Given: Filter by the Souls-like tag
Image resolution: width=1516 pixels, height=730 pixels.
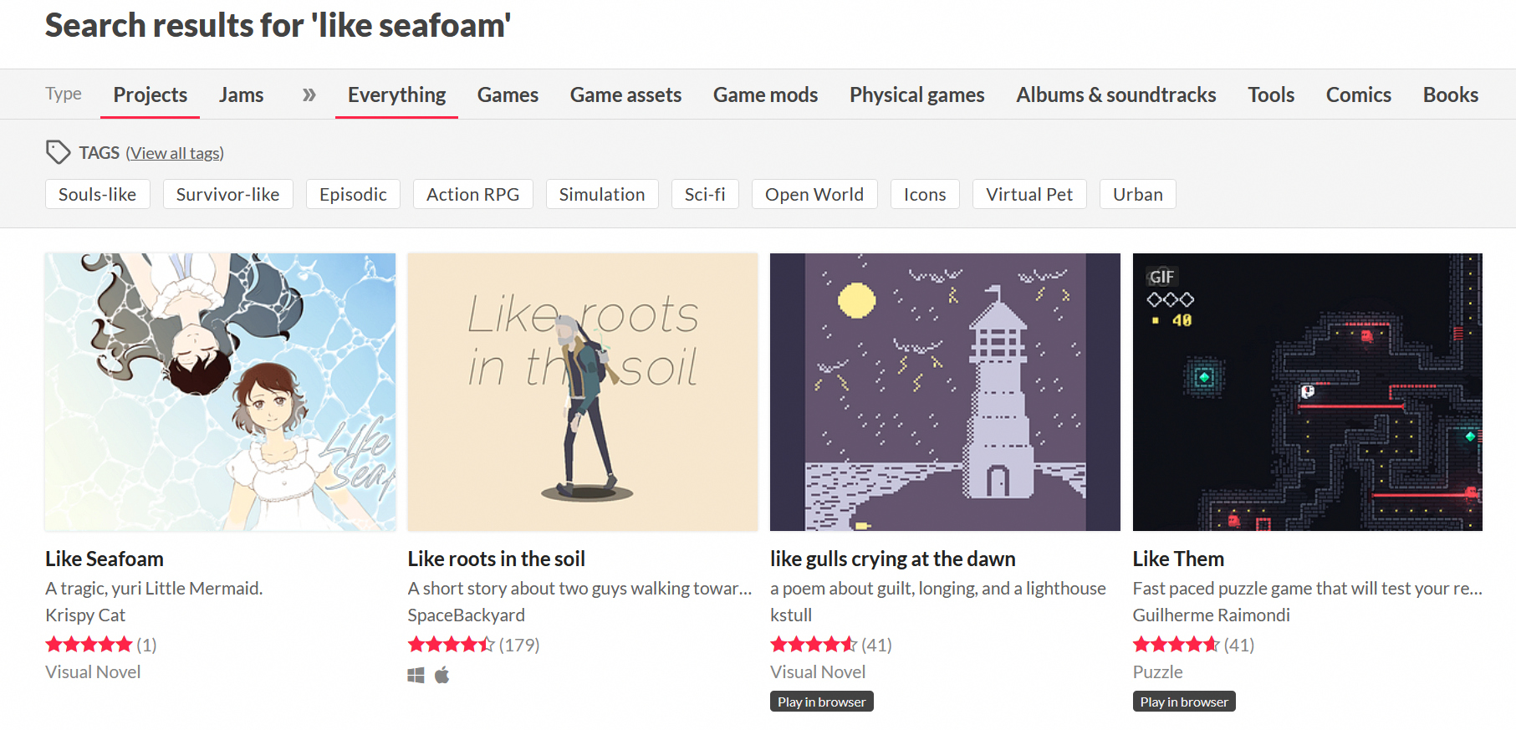Looking at the screenshot, I should click(97, 194).
